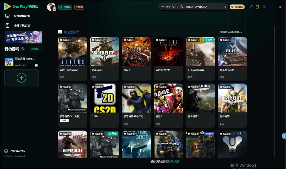Select 全部电脑游戏 in sidebar
The image size is (286, 169).
click(x=22, y=16)
